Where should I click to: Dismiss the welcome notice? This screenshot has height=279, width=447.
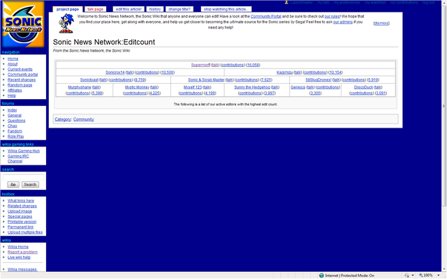pos(381,23)
